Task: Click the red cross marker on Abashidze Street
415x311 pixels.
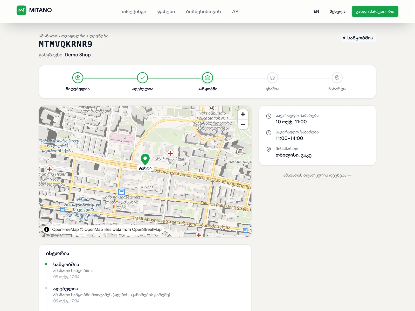Action: tap(199, 235)
